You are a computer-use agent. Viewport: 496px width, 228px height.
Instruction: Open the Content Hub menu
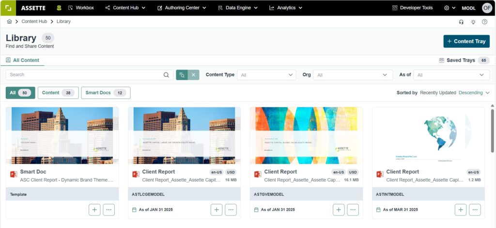point(125,8)
